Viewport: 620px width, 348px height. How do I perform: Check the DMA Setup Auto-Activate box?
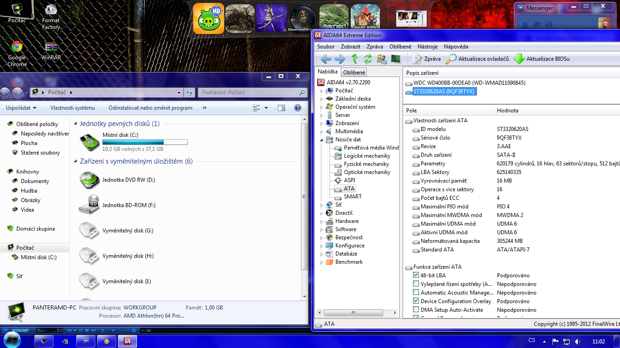[416, 309]
